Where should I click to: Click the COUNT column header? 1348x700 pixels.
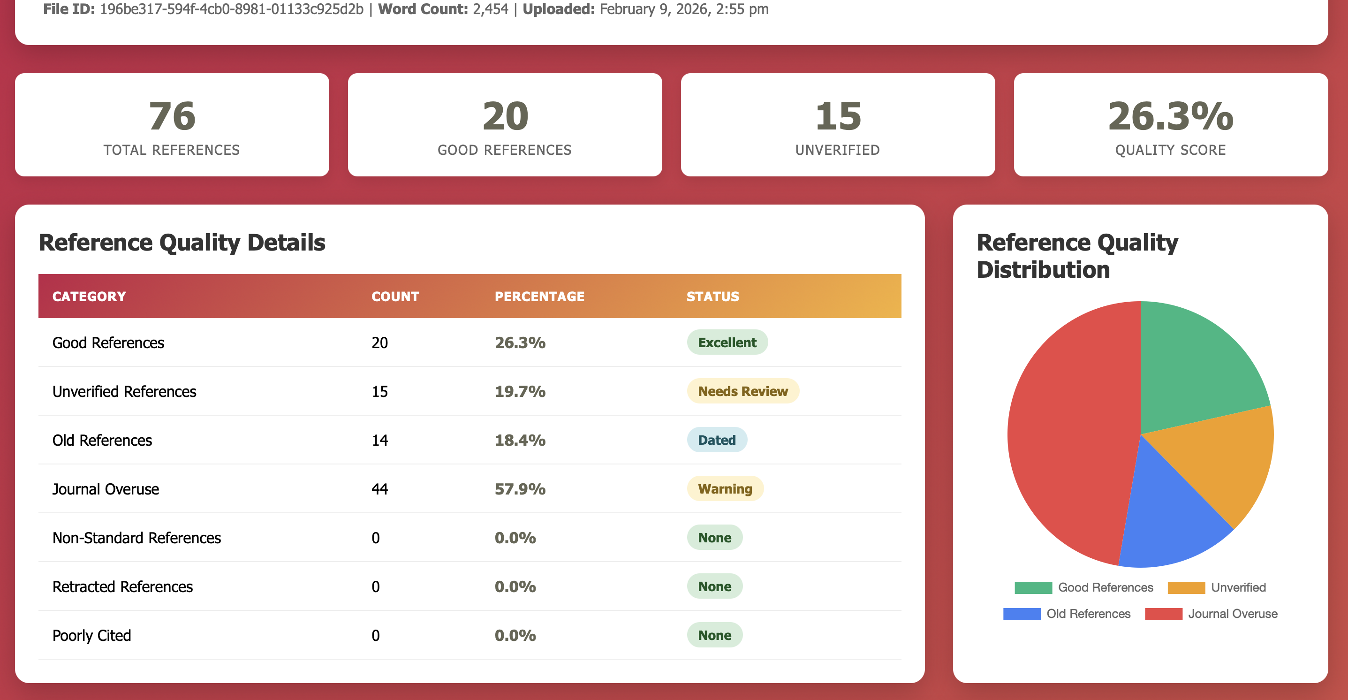(395, 297)
